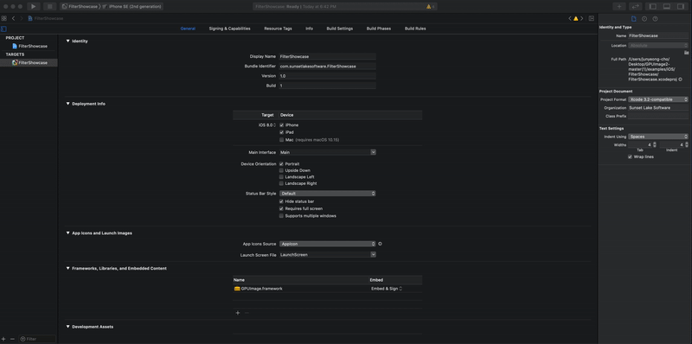Enable Landscape Left orientation

tap(282, 177)
